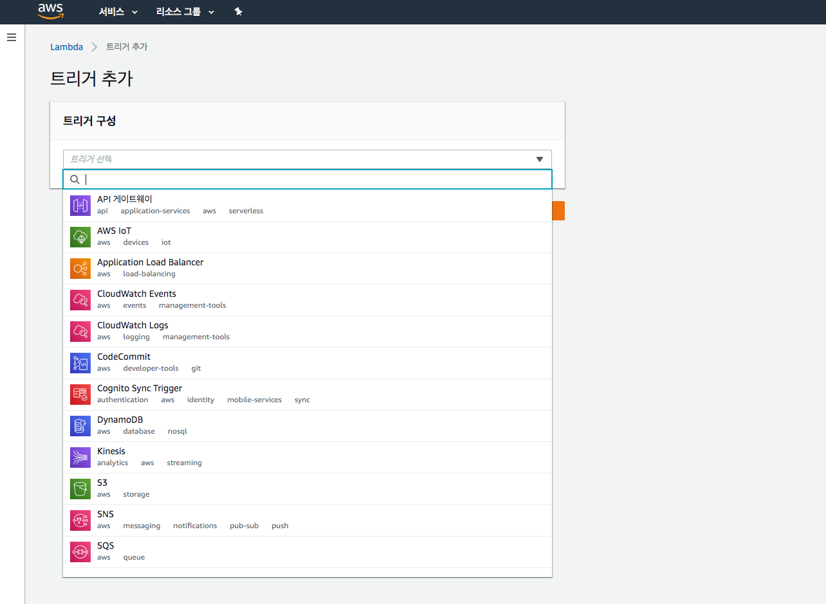Click the AWS IoT service icon
826x604 pixels.
[80, 237]
